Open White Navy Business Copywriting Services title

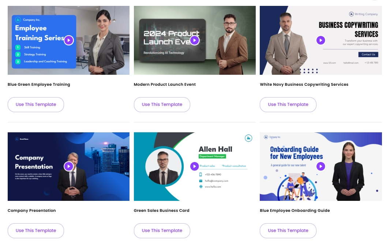304,85
